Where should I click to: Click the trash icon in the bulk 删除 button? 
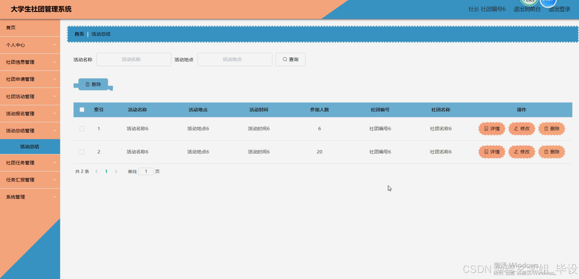click(x=88, y=84)
